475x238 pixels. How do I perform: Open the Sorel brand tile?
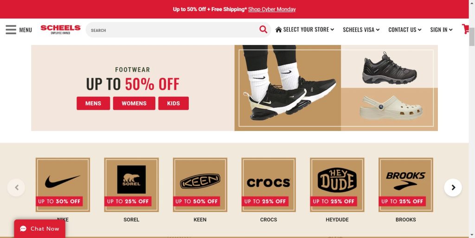tap(131, 185)
